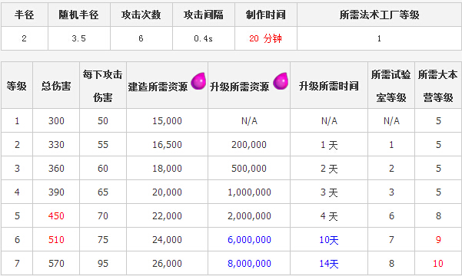This screenshot has height=276, width=462.
Task: Select the blue 10天 upgrade time
Action: [x=329, y=240]
